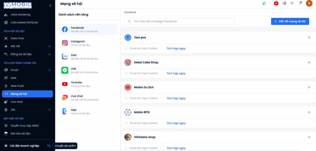The width and height of the screenshot is (316, 151).
Task: Click the Quyền truy cập ABAC shield icon
Action: pyautogui.click(x=6, y=126)
